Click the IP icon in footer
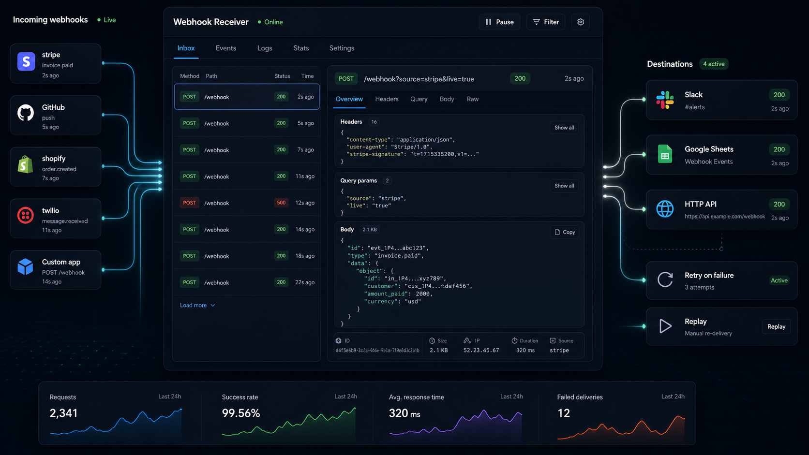809x455 pixels. pyautogui.click(x=467, y=340)
